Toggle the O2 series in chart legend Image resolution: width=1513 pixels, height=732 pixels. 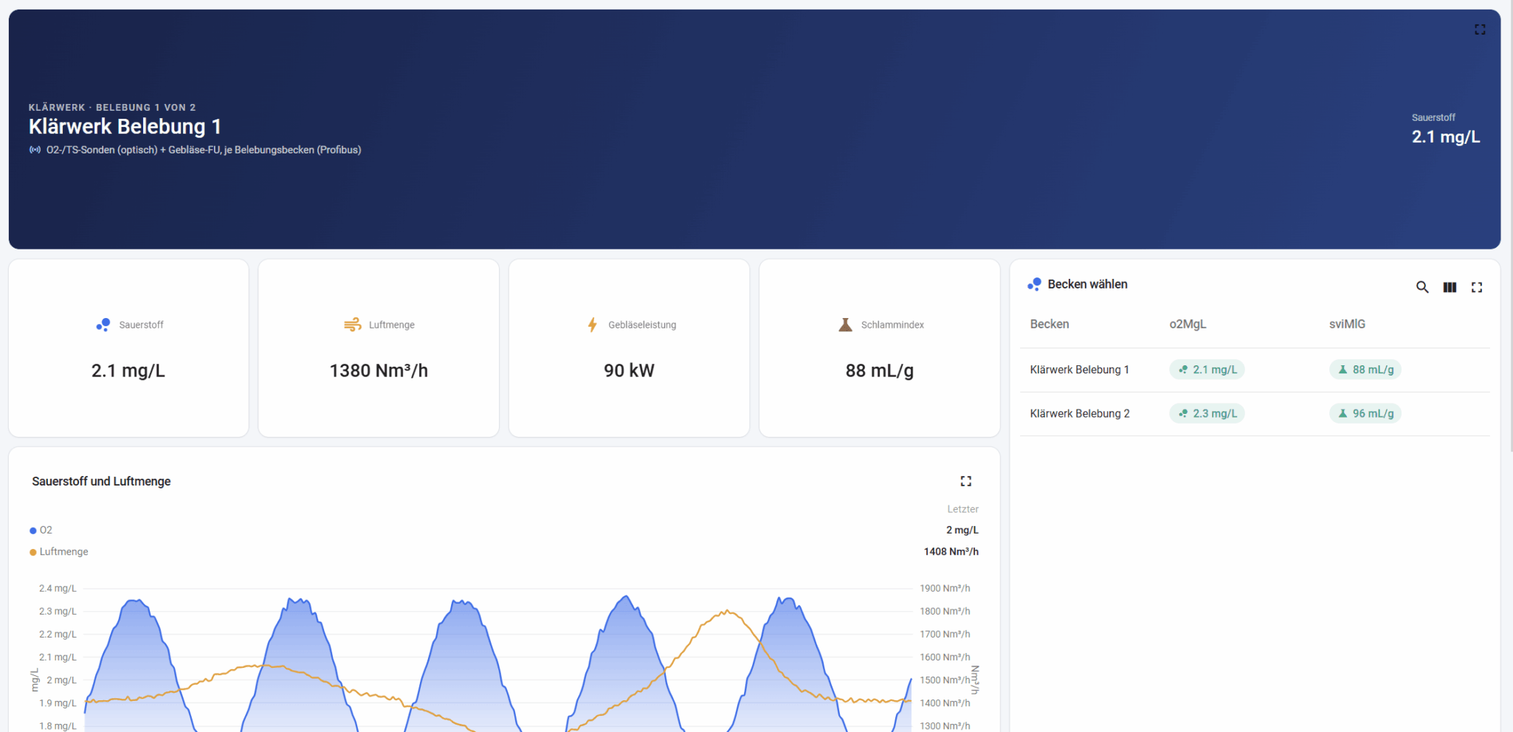41,530
